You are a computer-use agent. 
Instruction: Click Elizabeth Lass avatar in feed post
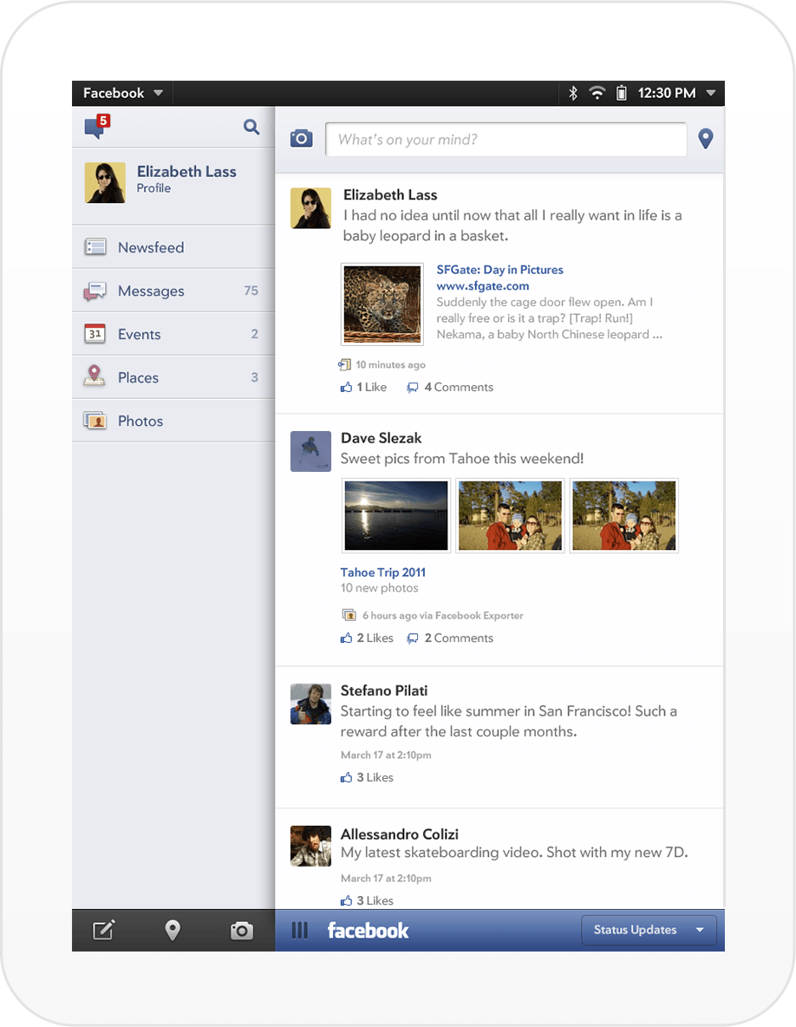(x=311, y=208)
